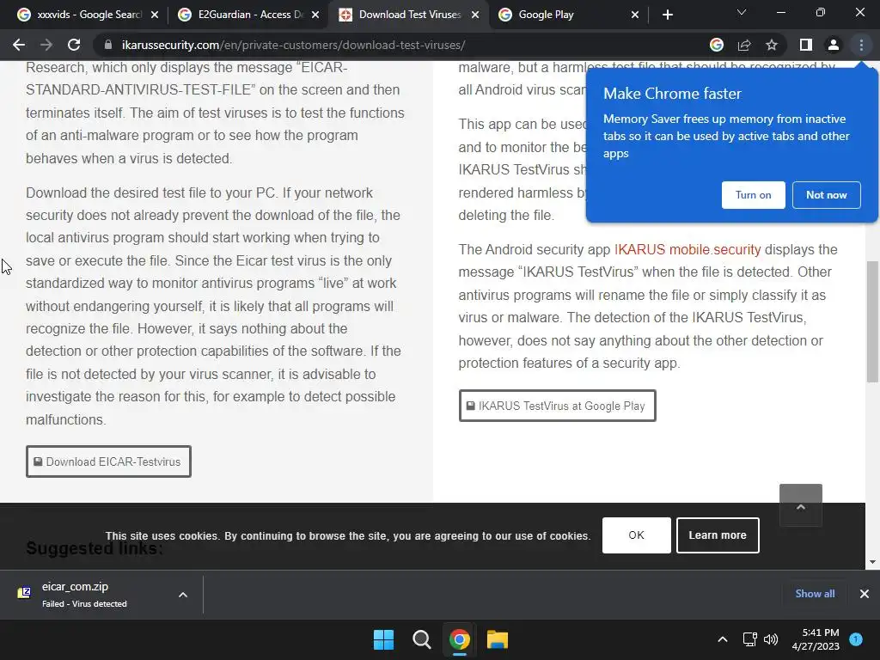
Task: Expand the eicar_com.zip download options chevron
Action: point(183,595)
